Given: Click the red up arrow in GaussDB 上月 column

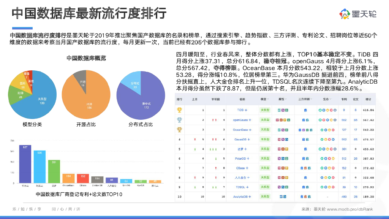Looking at the screenshot, I should (195, 140).
